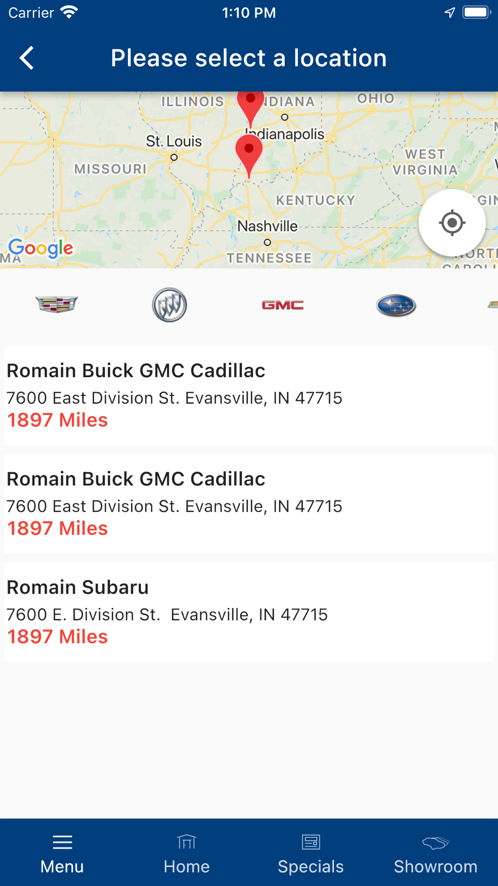Image resolution: width=498 pixels, height=886 pixels.
Task: Select the partially visible Chevrolet logo
Action: tap(493, 304)
